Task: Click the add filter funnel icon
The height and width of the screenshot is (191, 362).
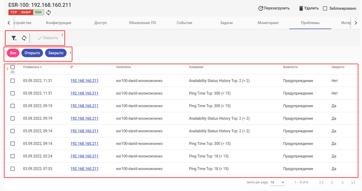Action: 14,38
